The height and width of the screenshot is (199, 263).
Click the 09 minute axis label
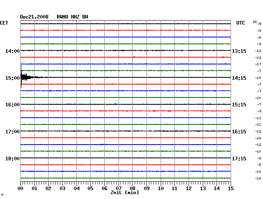(x=146, y=188)
